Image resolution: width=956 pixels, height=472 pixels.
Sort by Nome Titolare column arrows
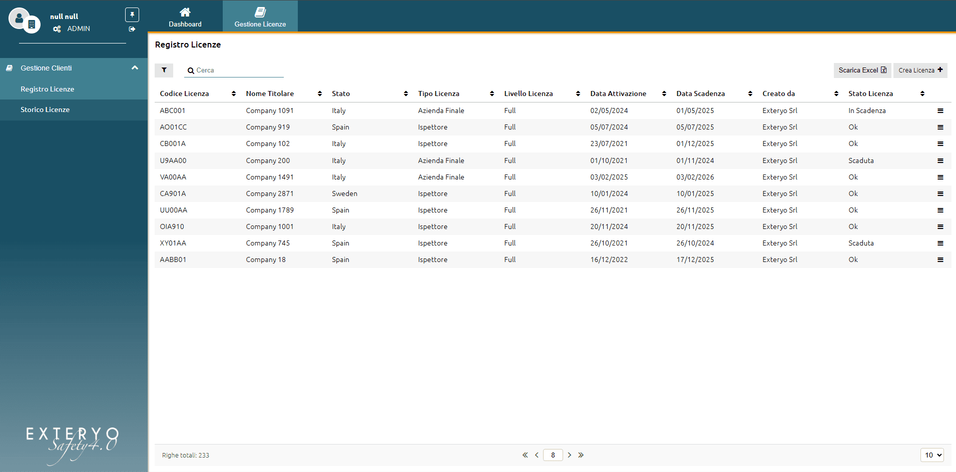[320, 93]
